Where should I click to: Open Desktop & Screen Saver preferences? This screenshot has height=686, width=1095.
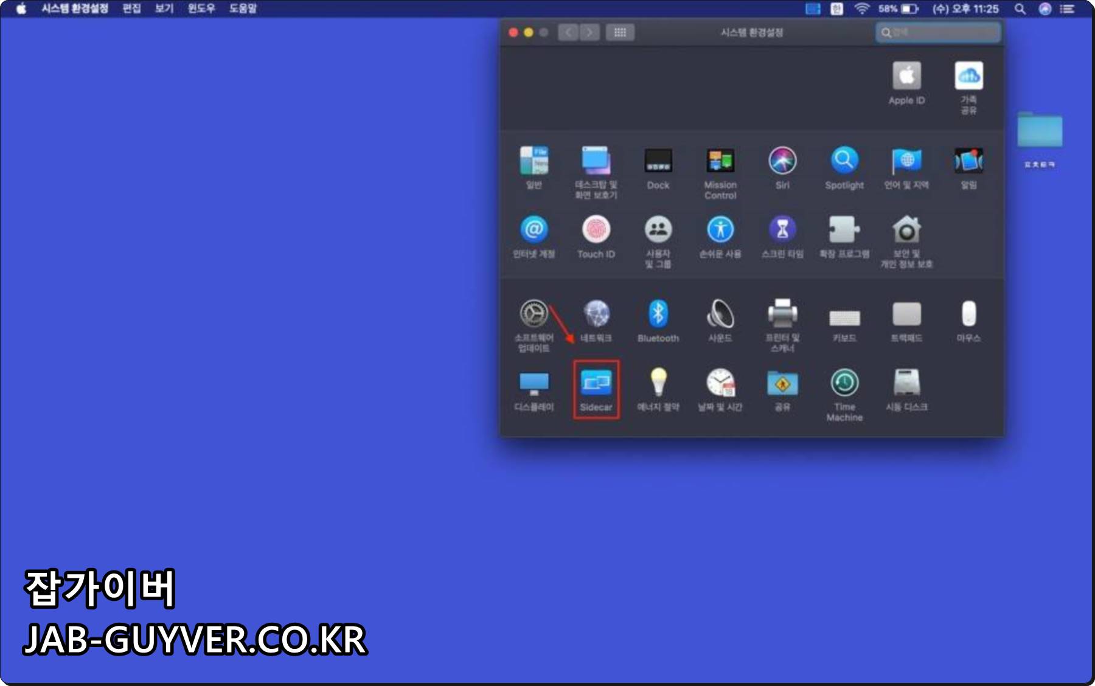596,172
